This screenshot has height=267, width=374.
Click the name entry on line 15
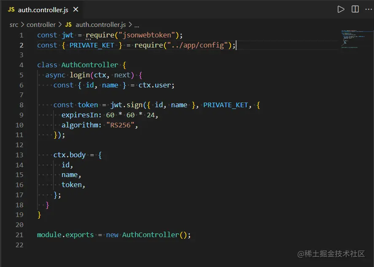pos(70,175)
